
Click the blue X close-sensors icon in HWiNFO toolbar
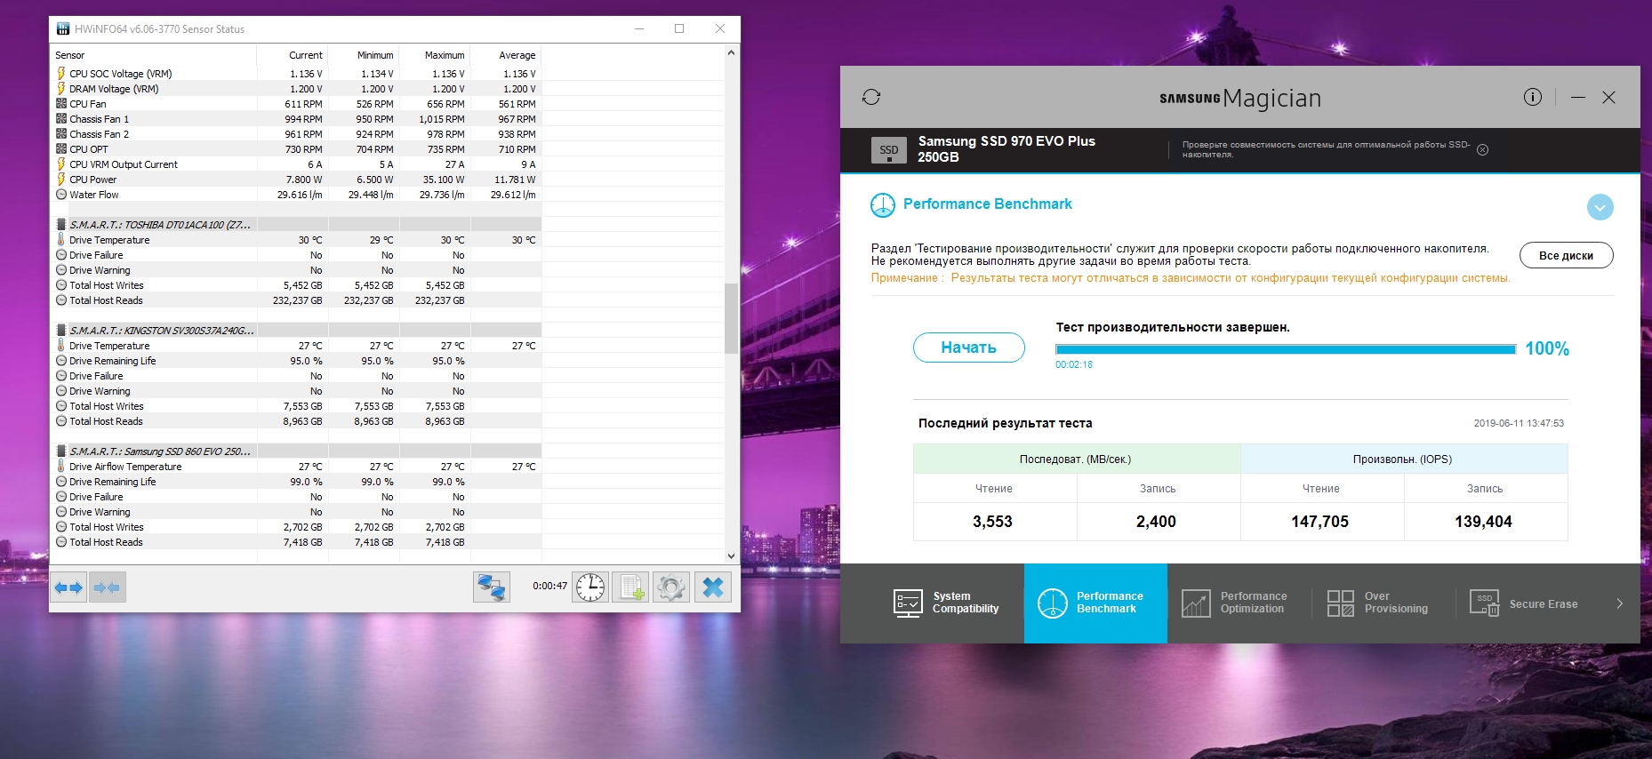click(713, 587)
